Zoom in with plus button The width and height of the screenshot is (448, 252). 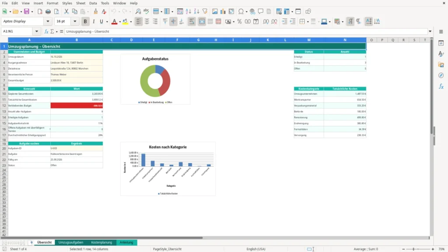433,249
